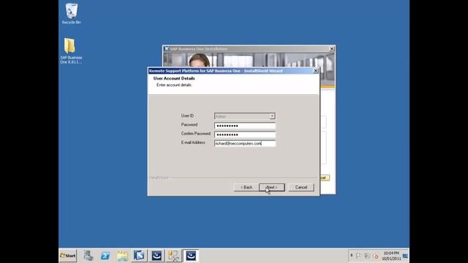
Task: Click the 'Confirm Password' label
Action: (195, 134)
